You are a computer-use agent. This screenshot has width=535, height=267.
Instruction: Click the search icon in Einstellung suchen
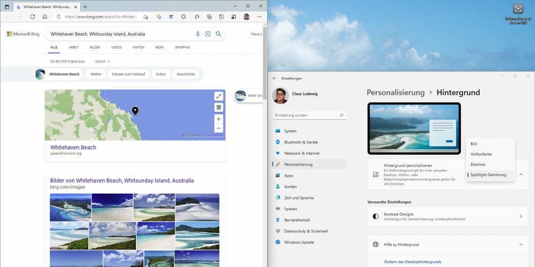[x=341, y=115]
